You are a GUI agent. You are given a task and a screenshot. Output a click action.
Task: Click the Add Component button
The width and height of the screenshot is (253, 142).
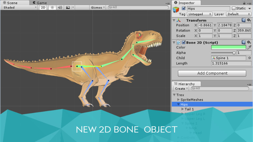pos(212,73)
